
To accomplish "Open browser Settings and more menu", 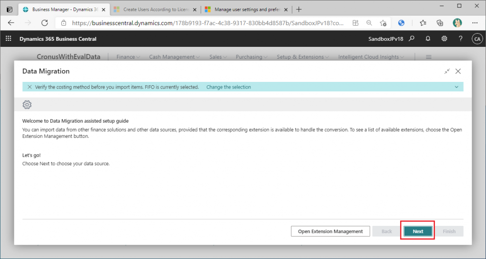I will click(x=475, y=23).
